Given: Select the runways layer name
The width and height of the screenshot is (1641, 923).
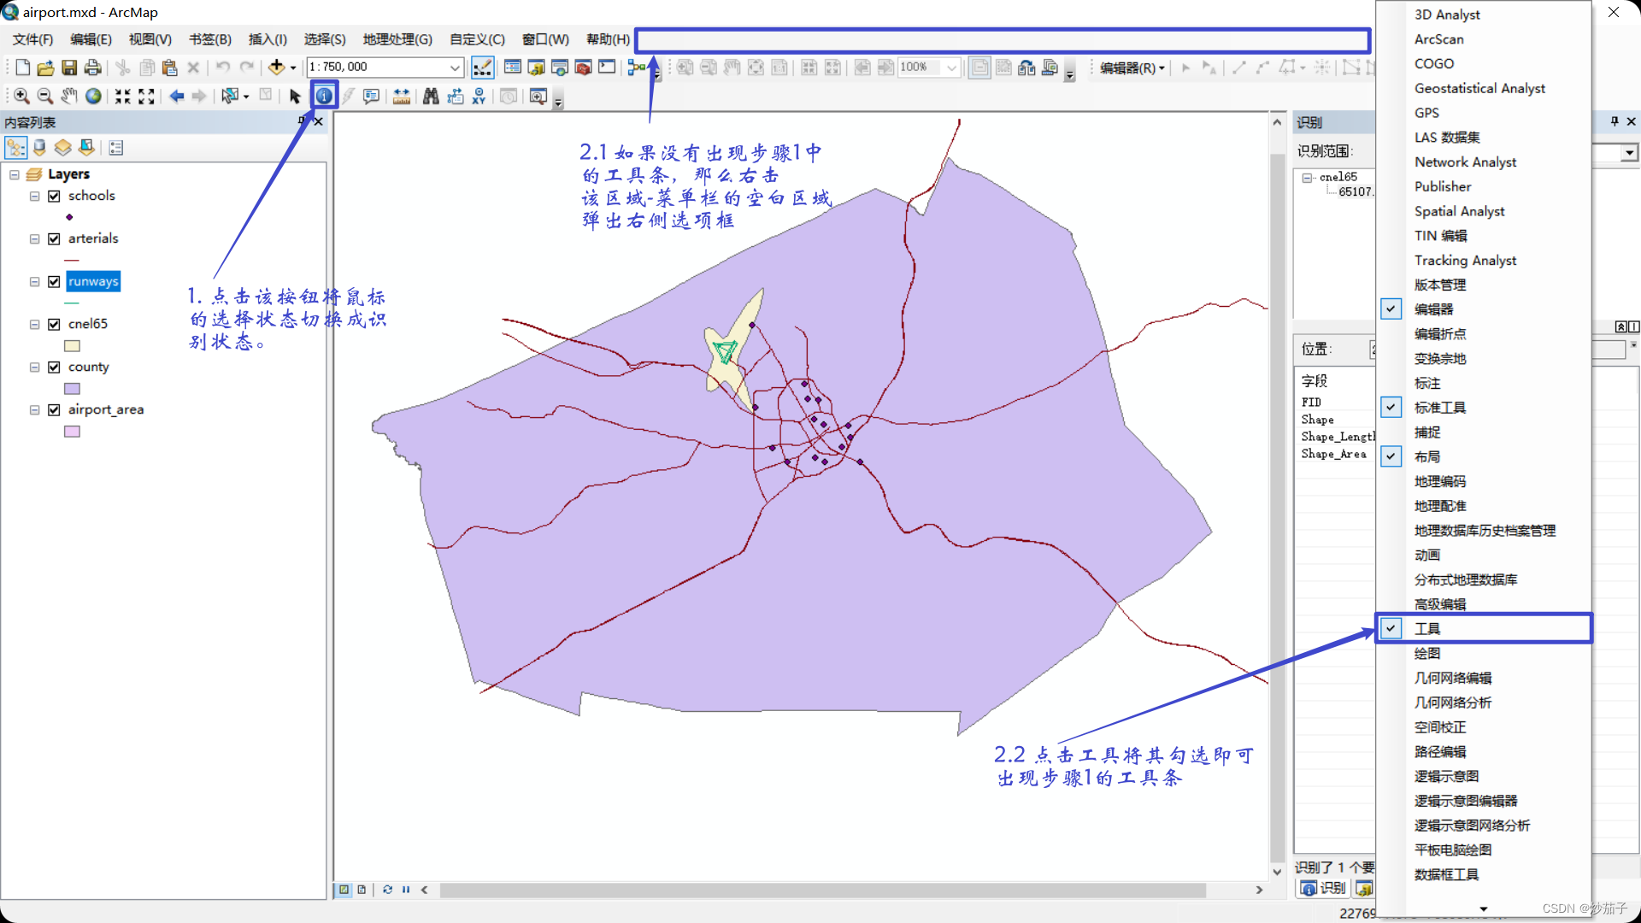Looking at the screenshot, I should point(93,281).
